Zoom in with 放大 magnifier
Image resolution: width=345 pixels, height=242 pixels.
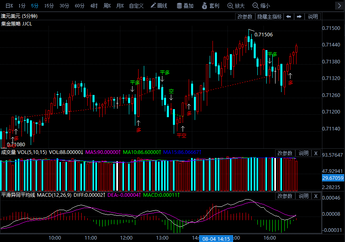pyautogui.click(x=236, y=6)
